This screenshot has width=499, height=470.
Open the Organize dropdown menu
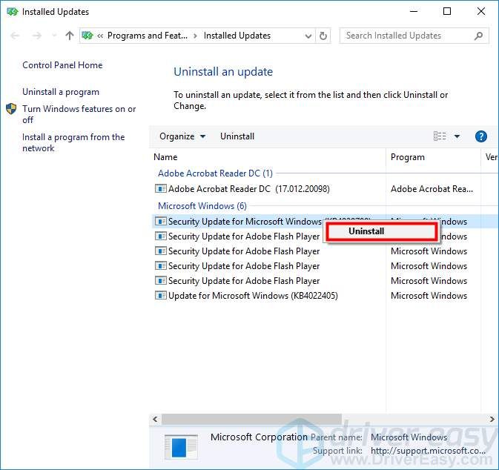click(182, 136)
